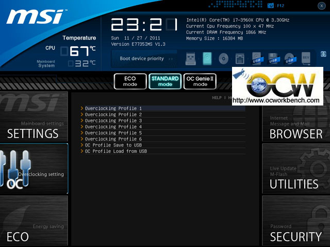330x247 pixels.
Task: Click the System temperature 32°C reading
Action: 82,63
